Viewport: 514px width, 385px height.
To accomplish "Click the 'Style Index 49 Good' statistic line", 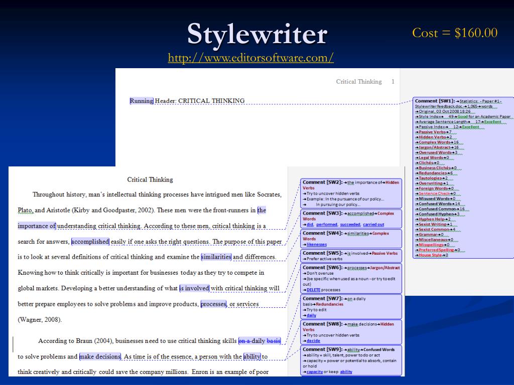I will point(462,117).
